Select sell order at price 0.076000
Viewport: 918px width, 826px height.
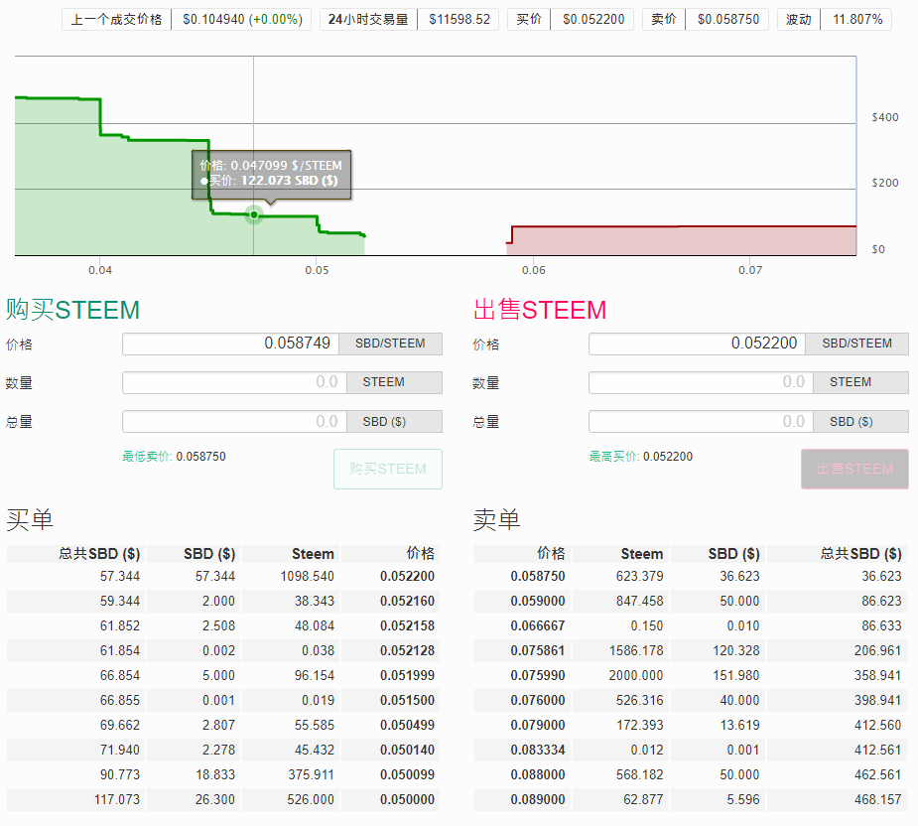point(691,701)
